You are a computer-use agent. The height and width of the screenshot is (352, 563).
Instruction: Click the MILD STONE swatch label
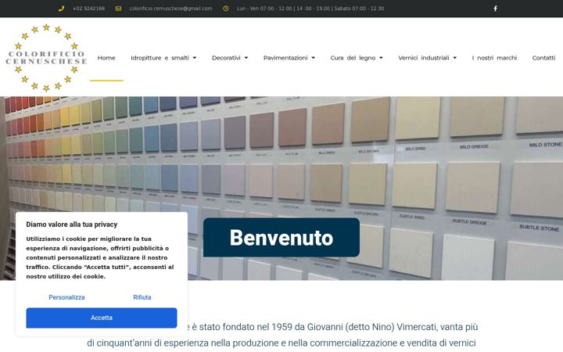point(546,145)
